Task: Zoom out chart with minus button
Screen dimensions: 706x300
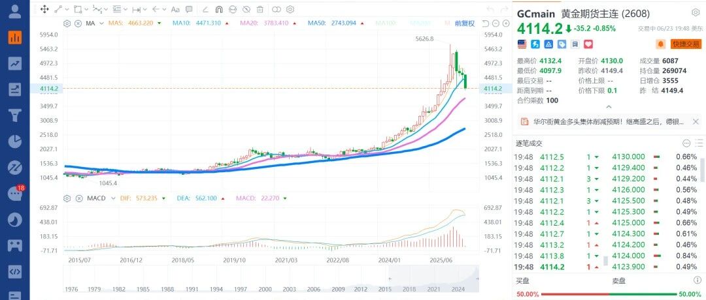Action: coord(496,23)
